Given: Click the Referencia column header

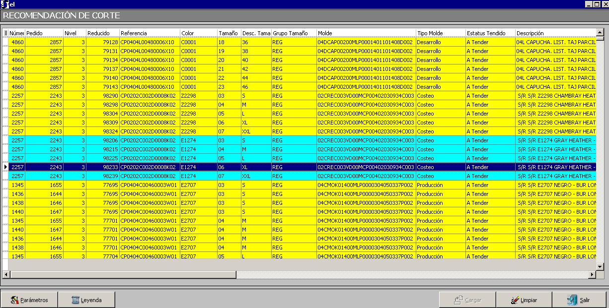Looking at the screenshot, I should click(149, 33).
